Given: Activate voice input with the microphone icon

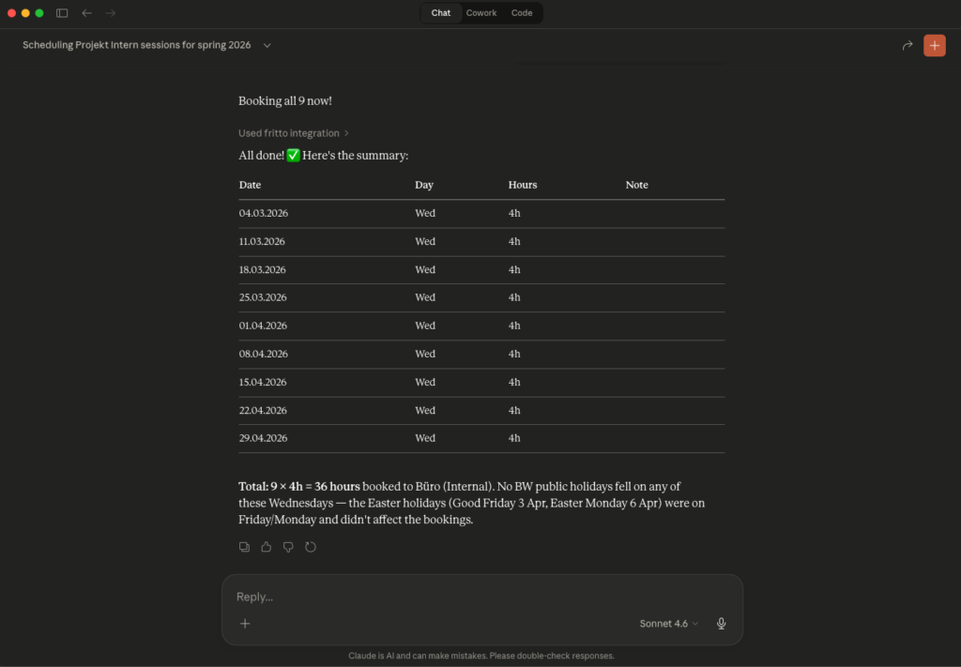Looking at the screenshot, I should [x=721, y=623].
